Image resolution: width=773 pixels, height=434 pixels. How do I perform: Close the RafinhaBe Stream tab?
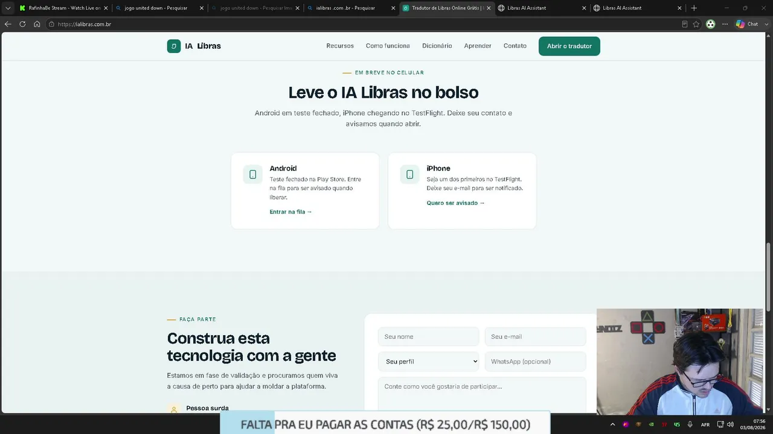pos(106,8)
